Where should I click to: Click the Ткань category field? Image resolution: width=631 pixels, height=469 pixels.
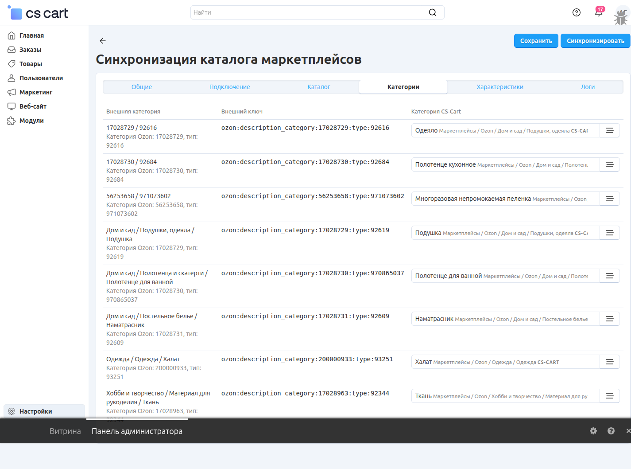tap(505, 396)
